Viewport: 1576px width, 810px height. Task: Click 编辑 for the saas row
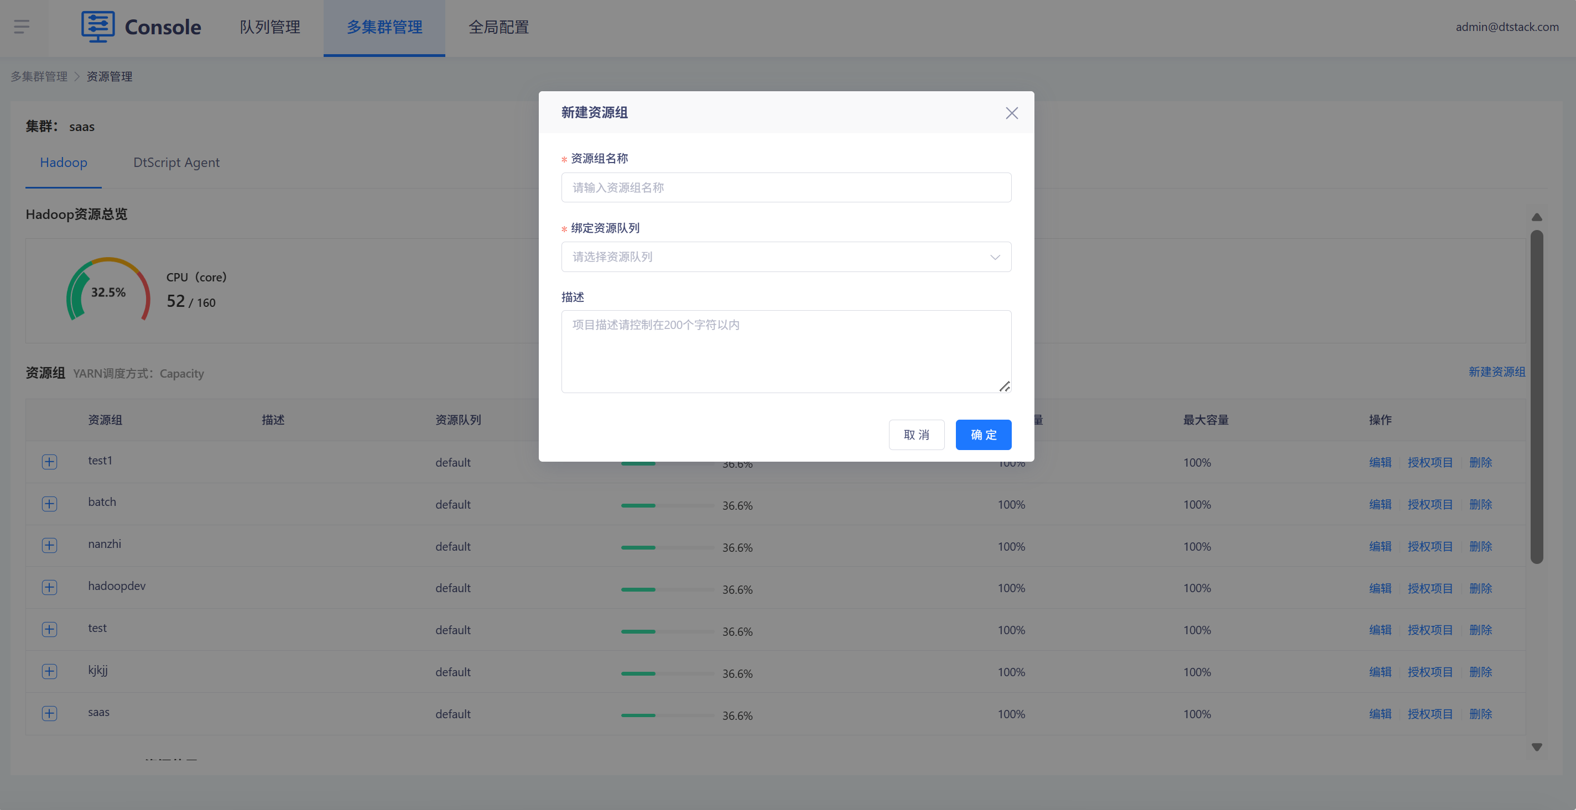(x=1380, y=714)
